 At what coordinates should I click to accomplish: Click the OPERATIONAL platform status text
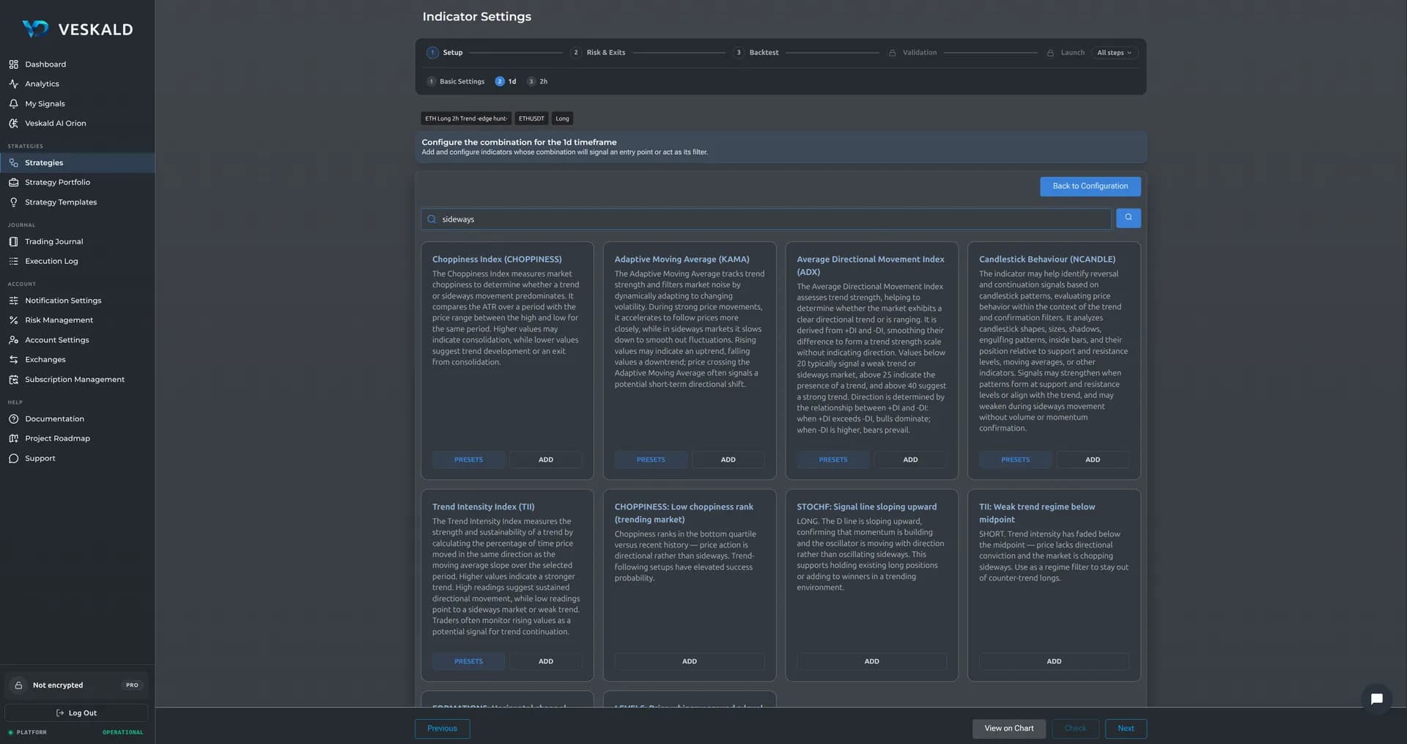(123, 732)
